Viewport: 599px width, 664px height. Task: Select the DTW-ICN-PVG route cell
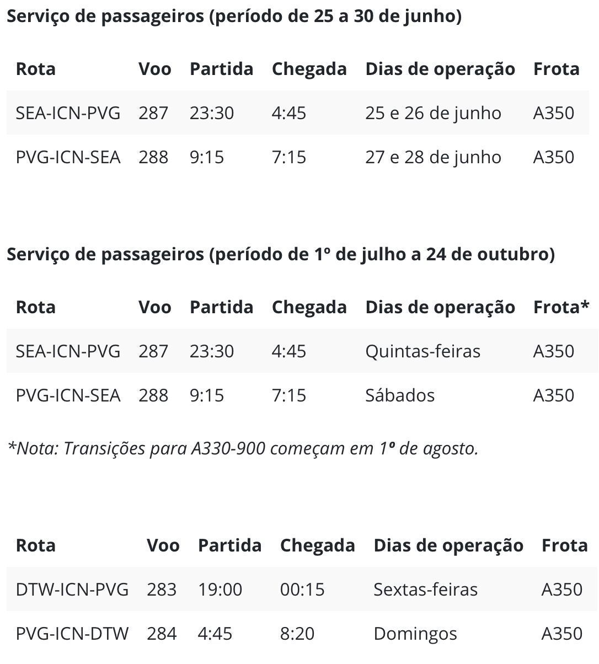72,590
